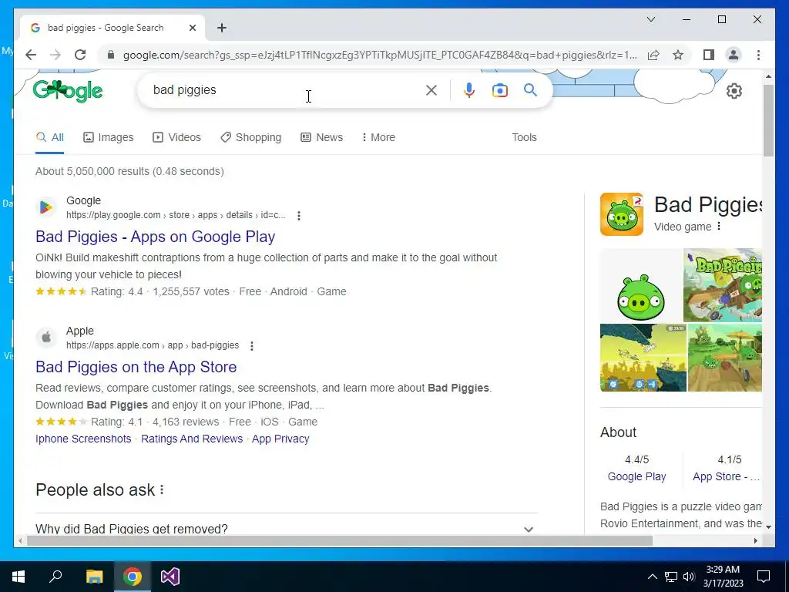Close the bad piggies search tab
This screenshot has width=789, height=592.
192,28
